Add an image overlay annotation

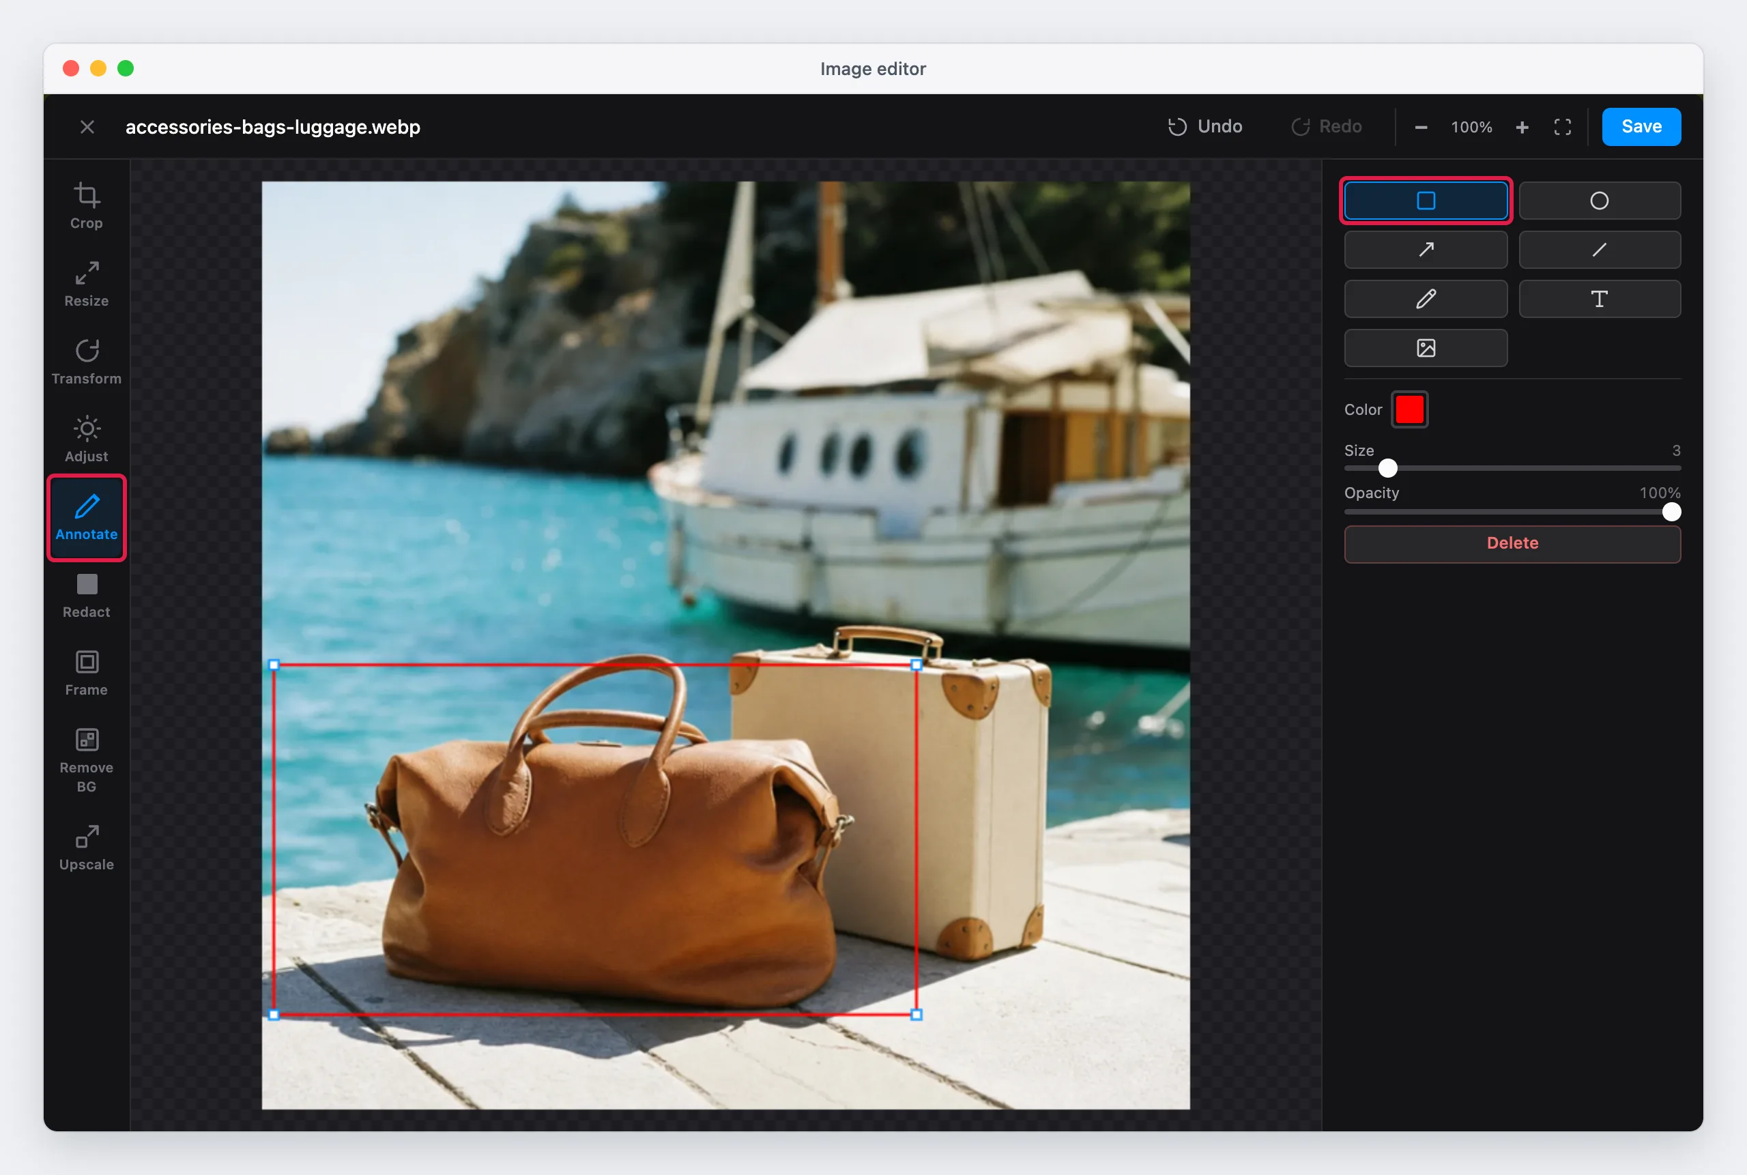click(x=1426, y=348)
